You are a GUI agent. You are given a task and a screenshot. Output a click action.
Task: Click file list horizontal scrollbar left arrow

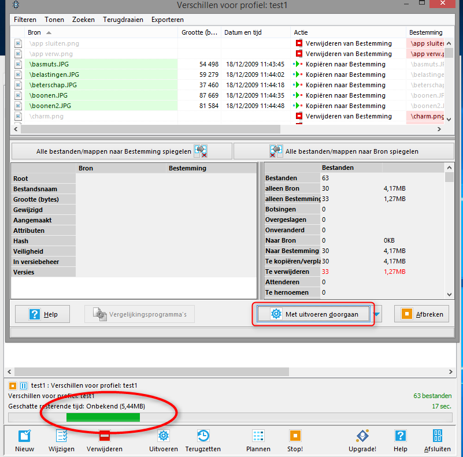point(16,129)
